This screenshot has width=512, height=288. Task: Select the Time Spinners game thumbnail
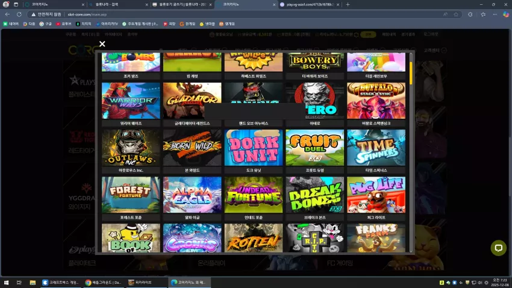pos(376,148)
